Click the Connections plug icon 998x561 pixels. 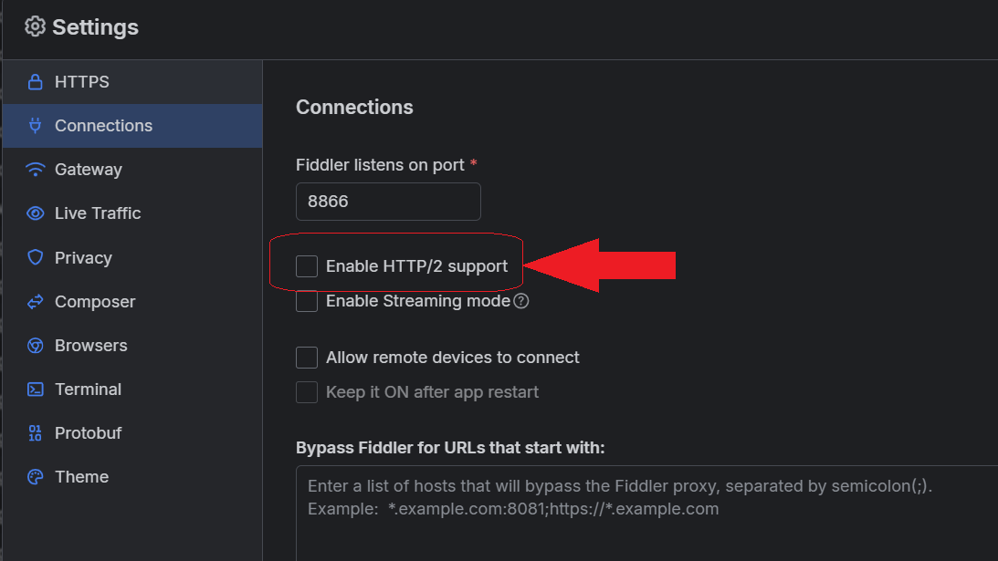(36, 126)
